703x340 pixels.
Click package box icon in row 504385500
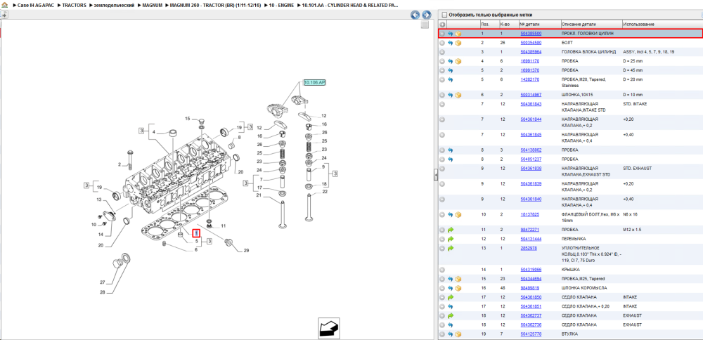coord(458,34)
